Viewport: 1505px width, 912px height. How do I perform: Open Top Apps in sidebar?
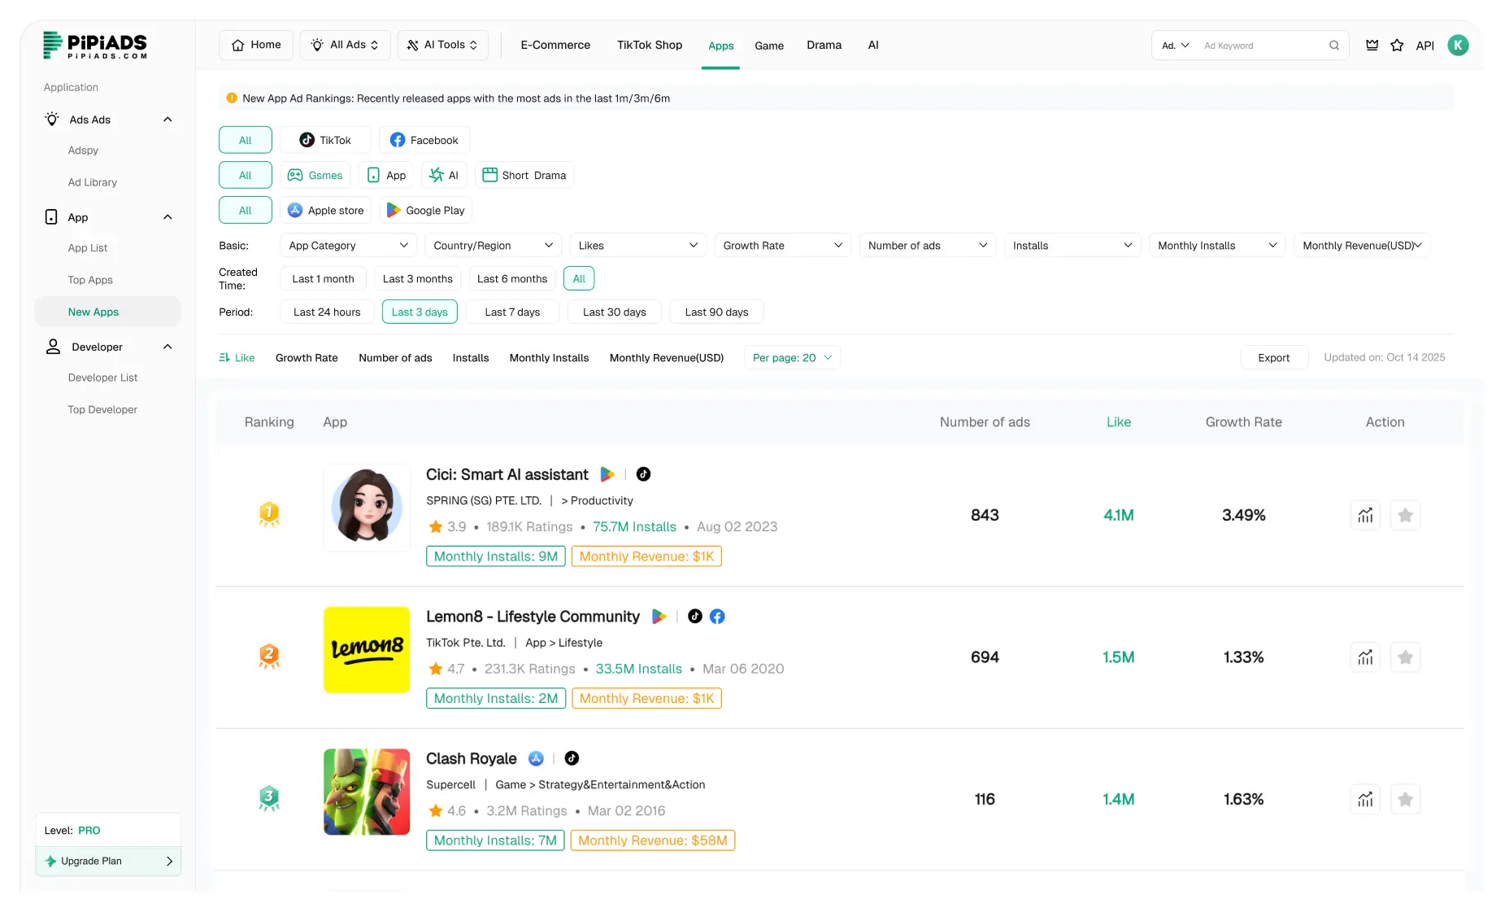point(90,280)
